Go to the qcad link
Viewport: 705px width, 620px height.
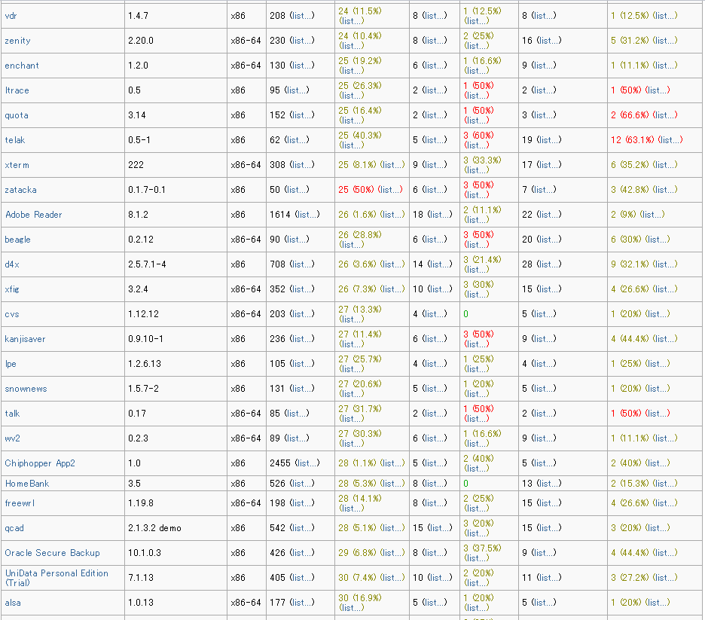(14, 528)
